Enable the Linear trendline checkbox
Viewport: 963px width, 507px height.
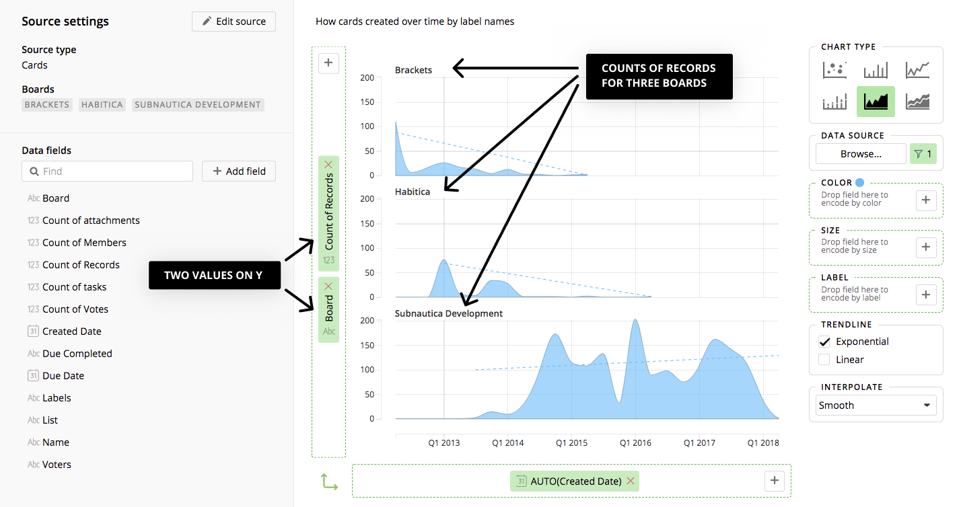824,360
